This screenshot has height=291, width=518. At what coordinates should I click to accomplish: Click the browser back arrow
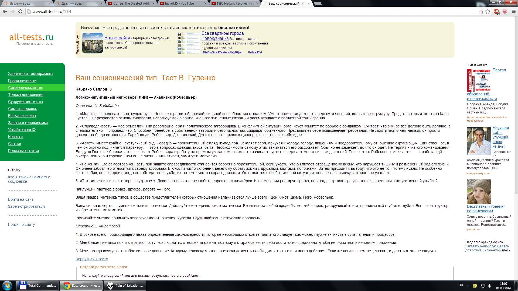5,11
